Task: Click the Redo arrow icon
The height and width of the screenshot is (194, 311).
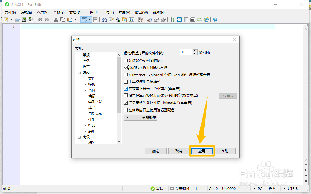Action: click(x=46, y=20)
